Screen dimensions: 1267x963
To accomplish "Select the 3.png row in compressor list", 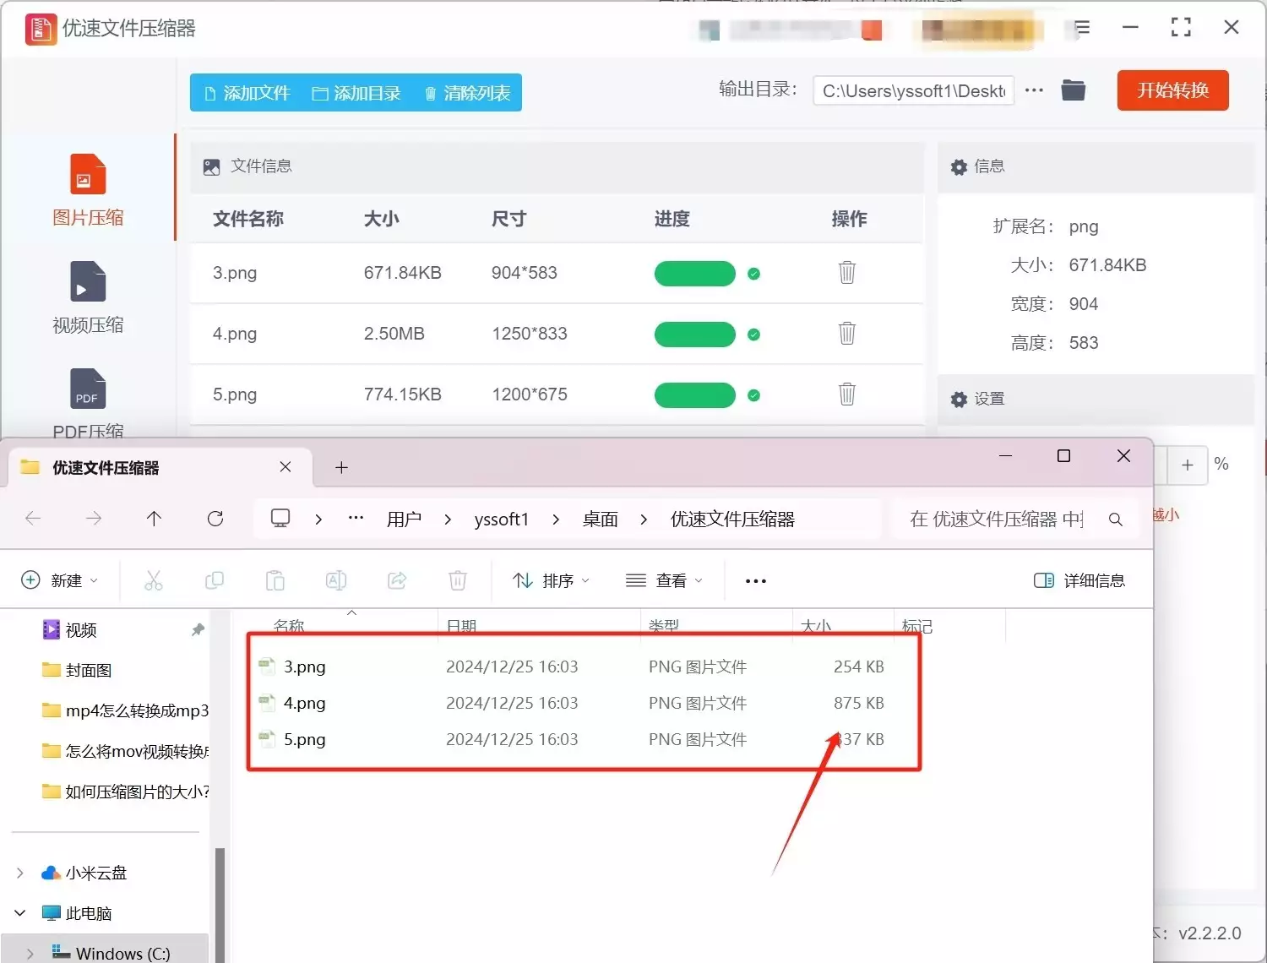I will click(x=557, y=273).
